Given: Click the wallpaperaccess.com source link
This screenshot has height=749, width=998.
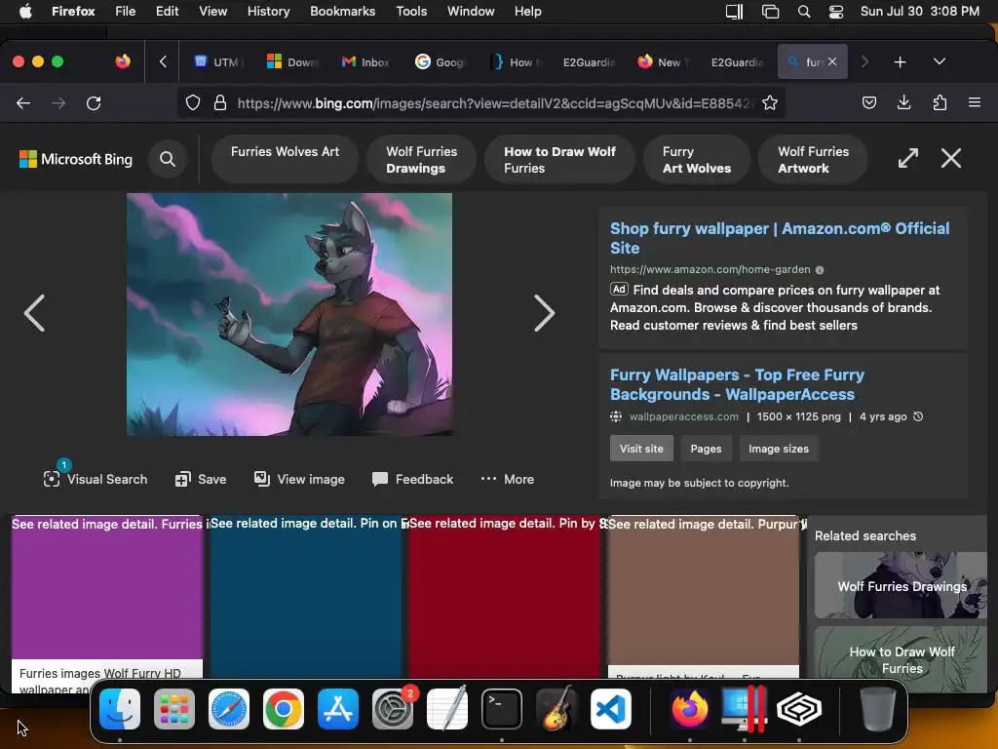Looking at the screenshot, I should click(x=683, y=416).
